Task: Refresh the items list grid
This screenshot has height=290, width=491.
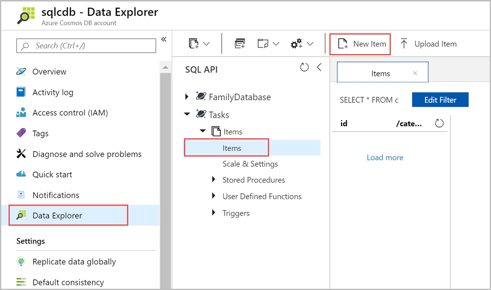Action: 439,123
